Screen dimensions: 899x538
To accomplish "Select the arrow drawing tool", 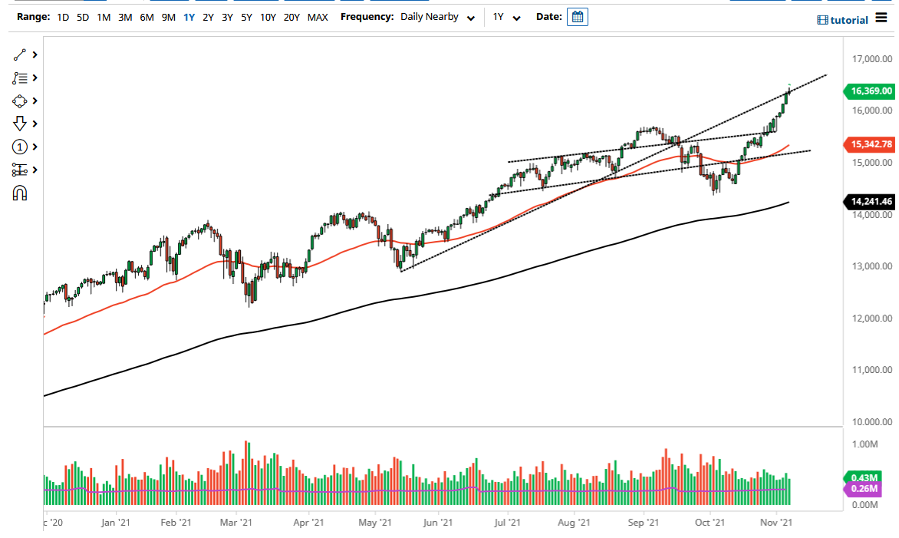I will pos(19,124).
